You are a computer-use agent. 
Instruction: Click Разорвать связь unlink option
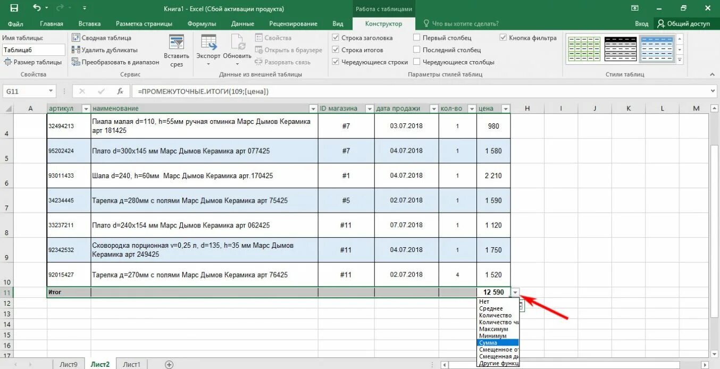pos(283,62)
